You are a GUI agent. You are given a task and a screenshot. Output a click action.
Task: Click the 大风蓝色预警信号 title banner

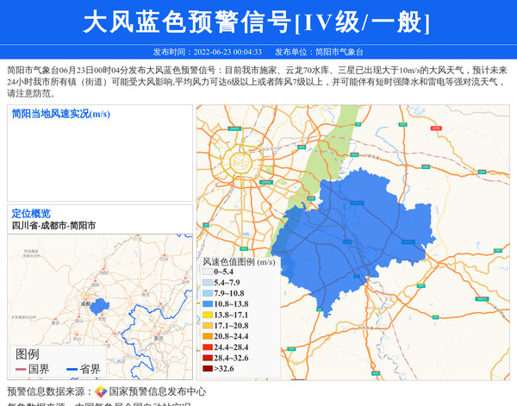(x=258, y=22)
